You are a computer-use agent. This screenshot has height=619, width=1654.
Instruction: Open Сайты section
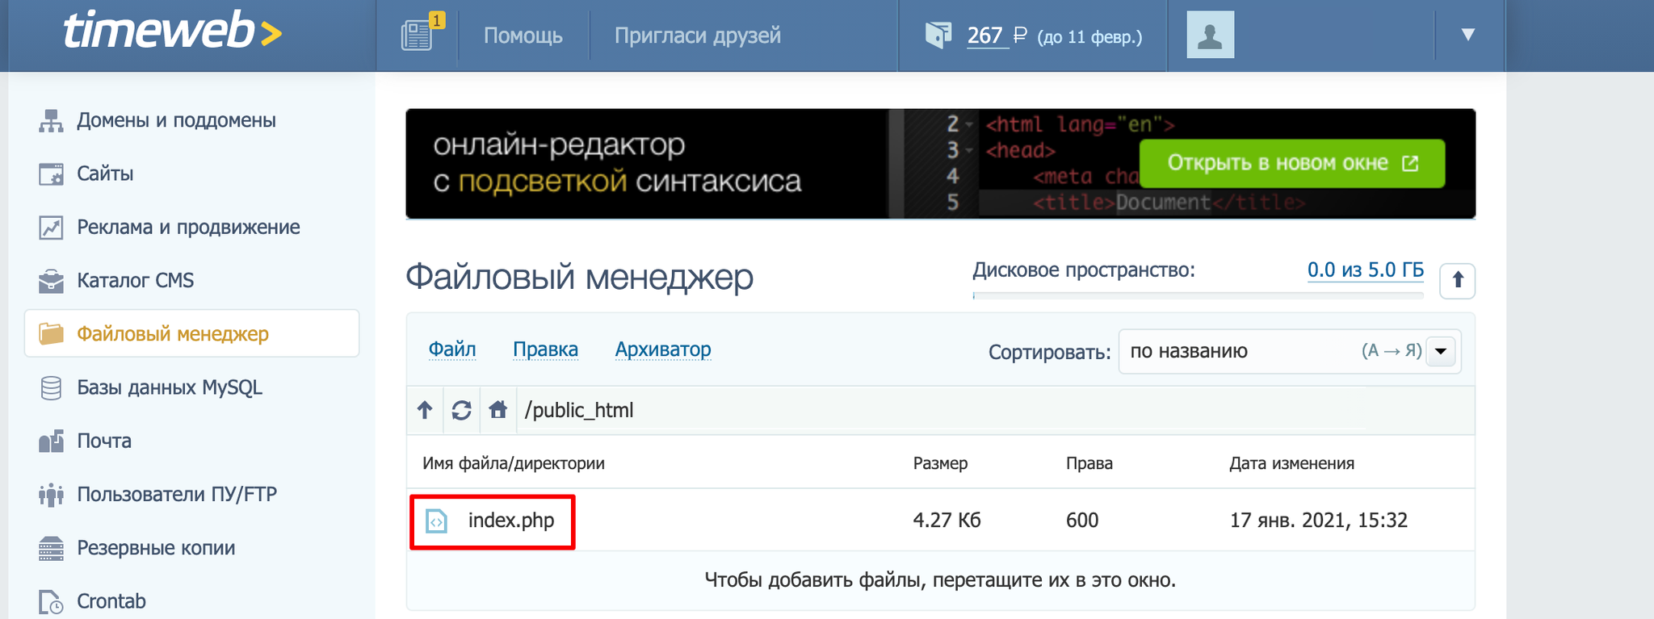pos(105,174)
